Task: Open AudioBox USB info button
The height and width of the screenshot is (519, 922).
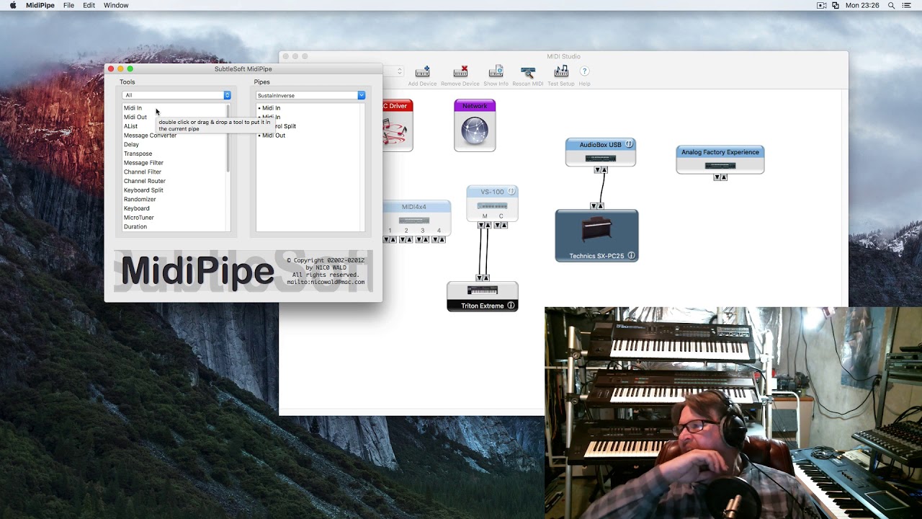Action: tap(629, 144)
